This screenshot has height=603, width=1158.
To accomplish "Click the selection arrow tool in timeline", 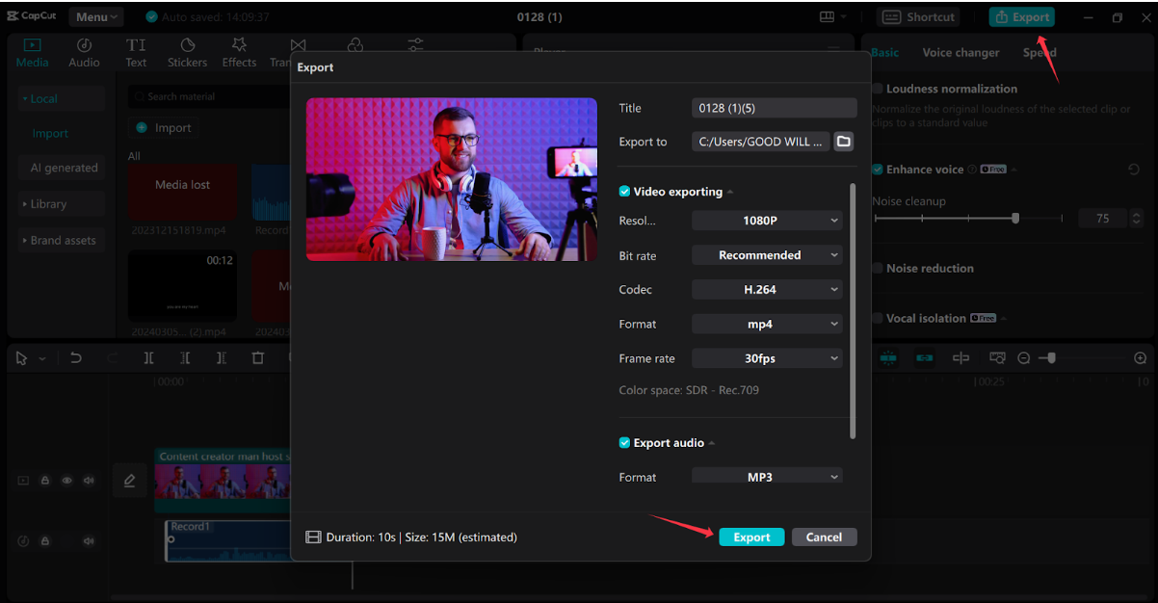I will tap(22, 358).
